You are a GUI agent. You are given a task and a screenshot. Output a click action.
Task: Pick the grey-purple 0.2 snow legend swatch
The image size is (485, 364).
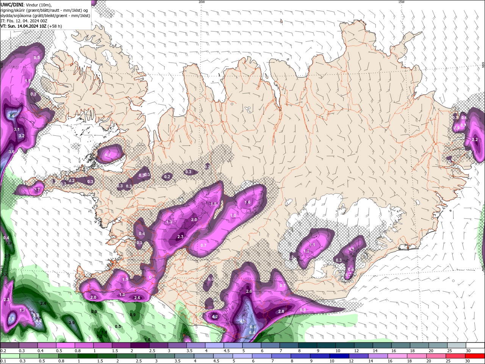click(x=9, y=345)
